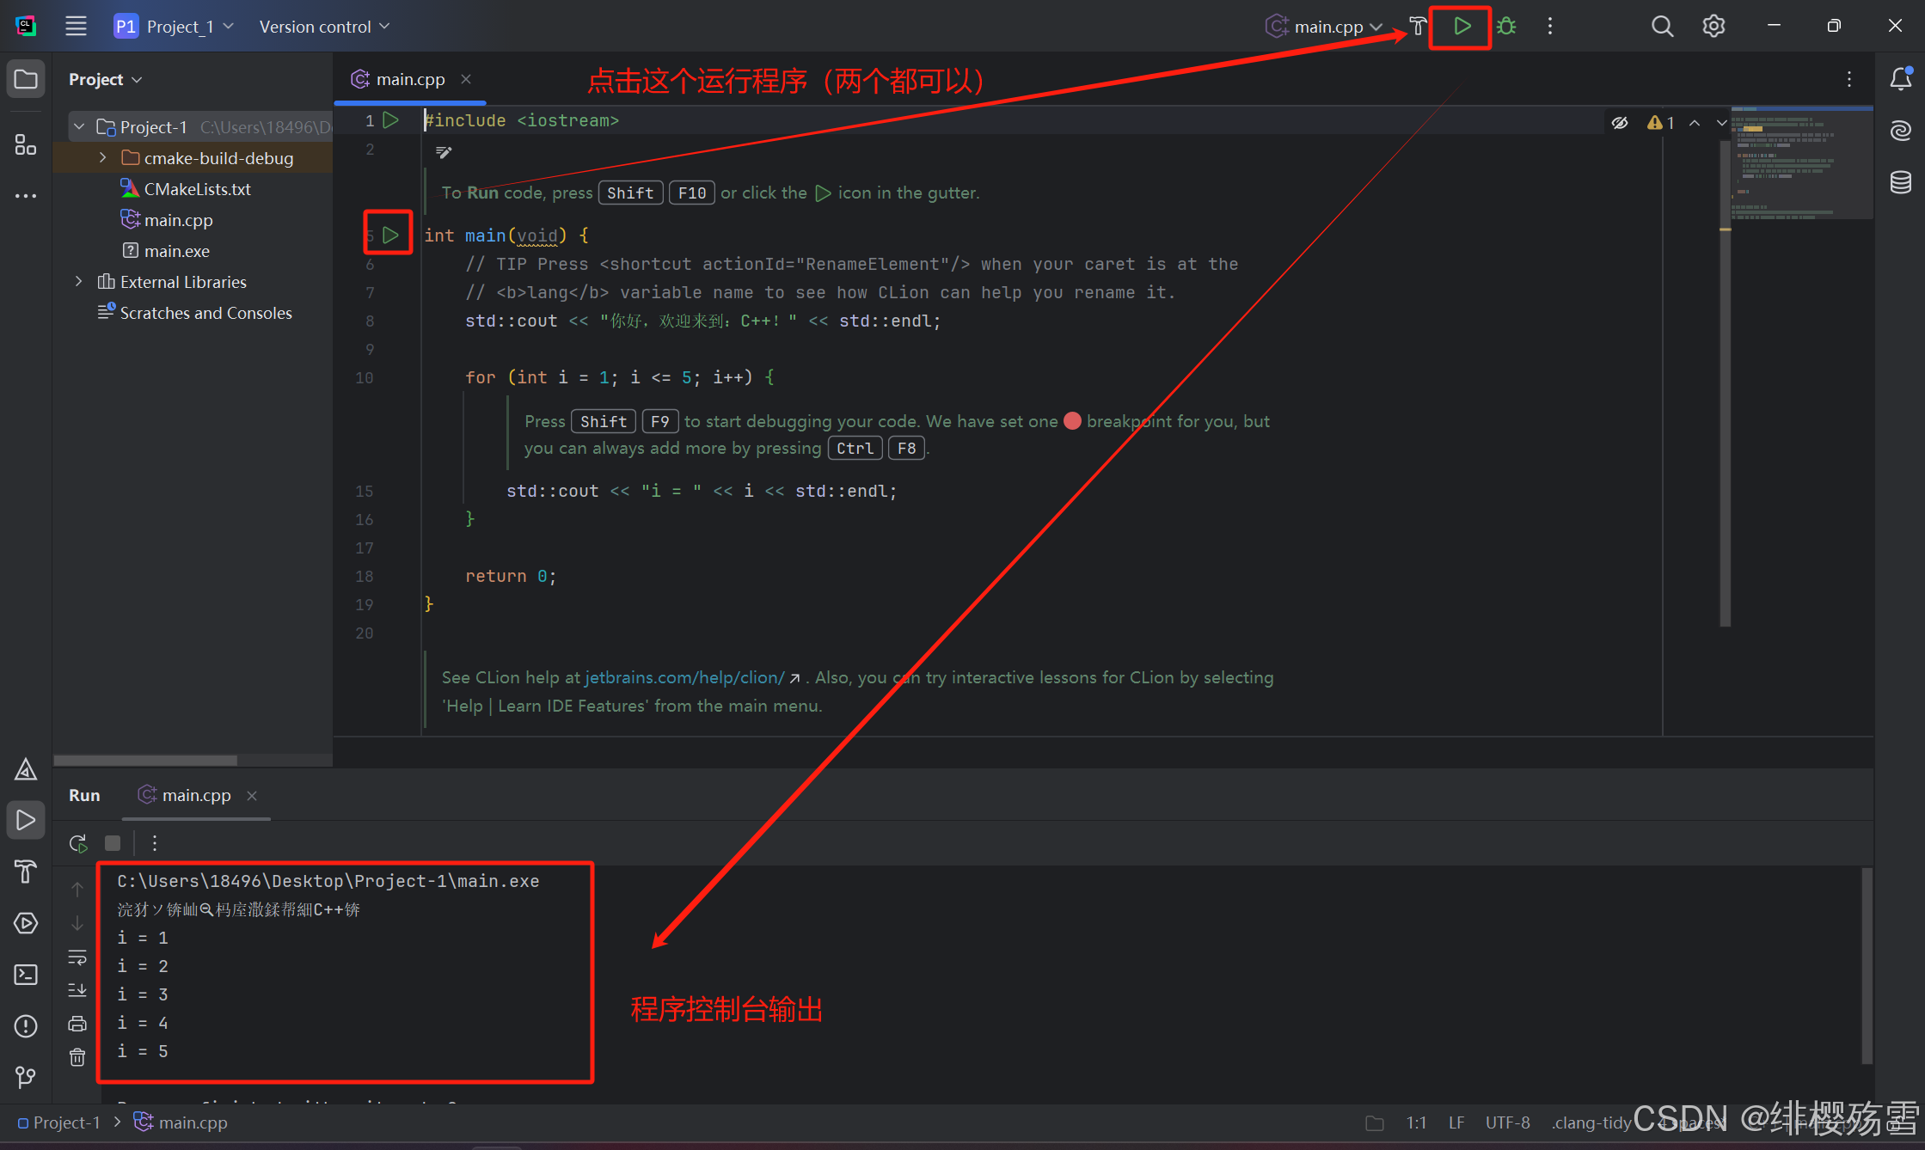The height and width of the screenshot is (1150, 1925).
Task: Select the main.cpp editor tab
Action: point(409,79)
